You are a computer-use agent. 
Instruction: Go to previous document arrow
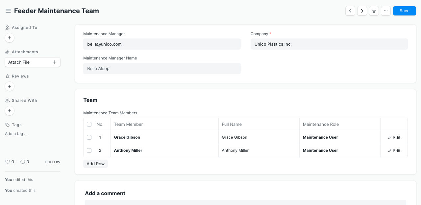[350, 11]
